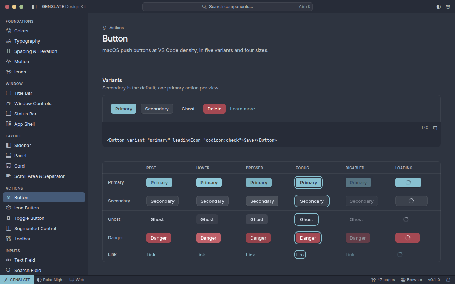Copy code snippet with clipboard icon
Viewport: 455px width, 284px height.
(x=435, y=128)
